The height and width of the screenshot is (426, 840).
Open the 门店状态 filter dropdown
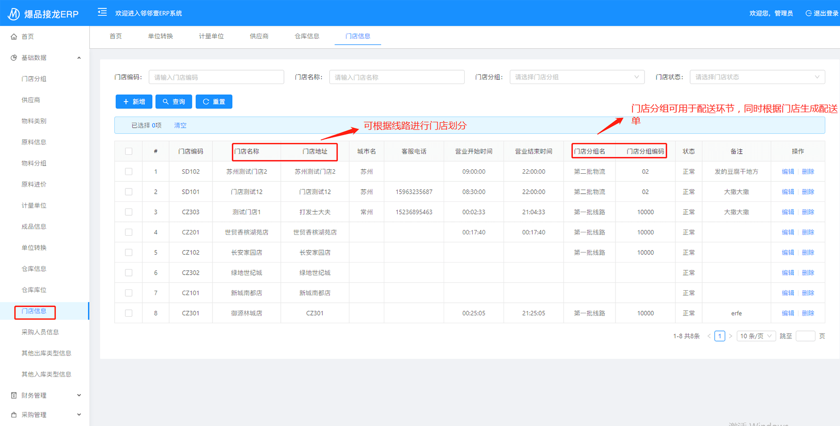coord(757,77)
